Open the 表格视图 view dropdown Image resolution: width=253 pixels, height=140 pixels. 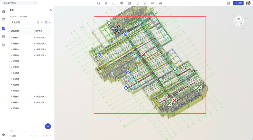pyautogui.click(x=20, y=22)
